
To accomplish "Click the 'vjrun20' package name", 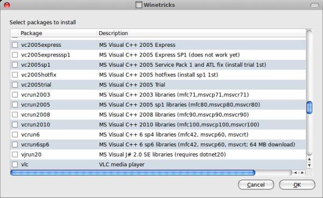I will pyautogui.click(x=31, y=154).
